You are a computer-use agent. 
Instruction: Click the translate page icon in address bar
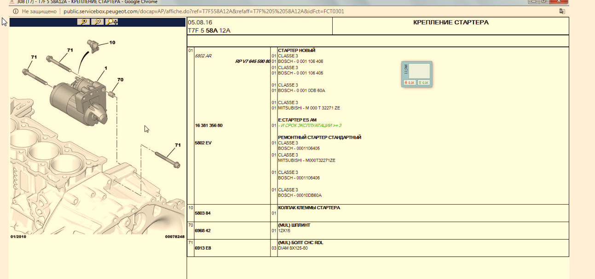click(562, 11)
